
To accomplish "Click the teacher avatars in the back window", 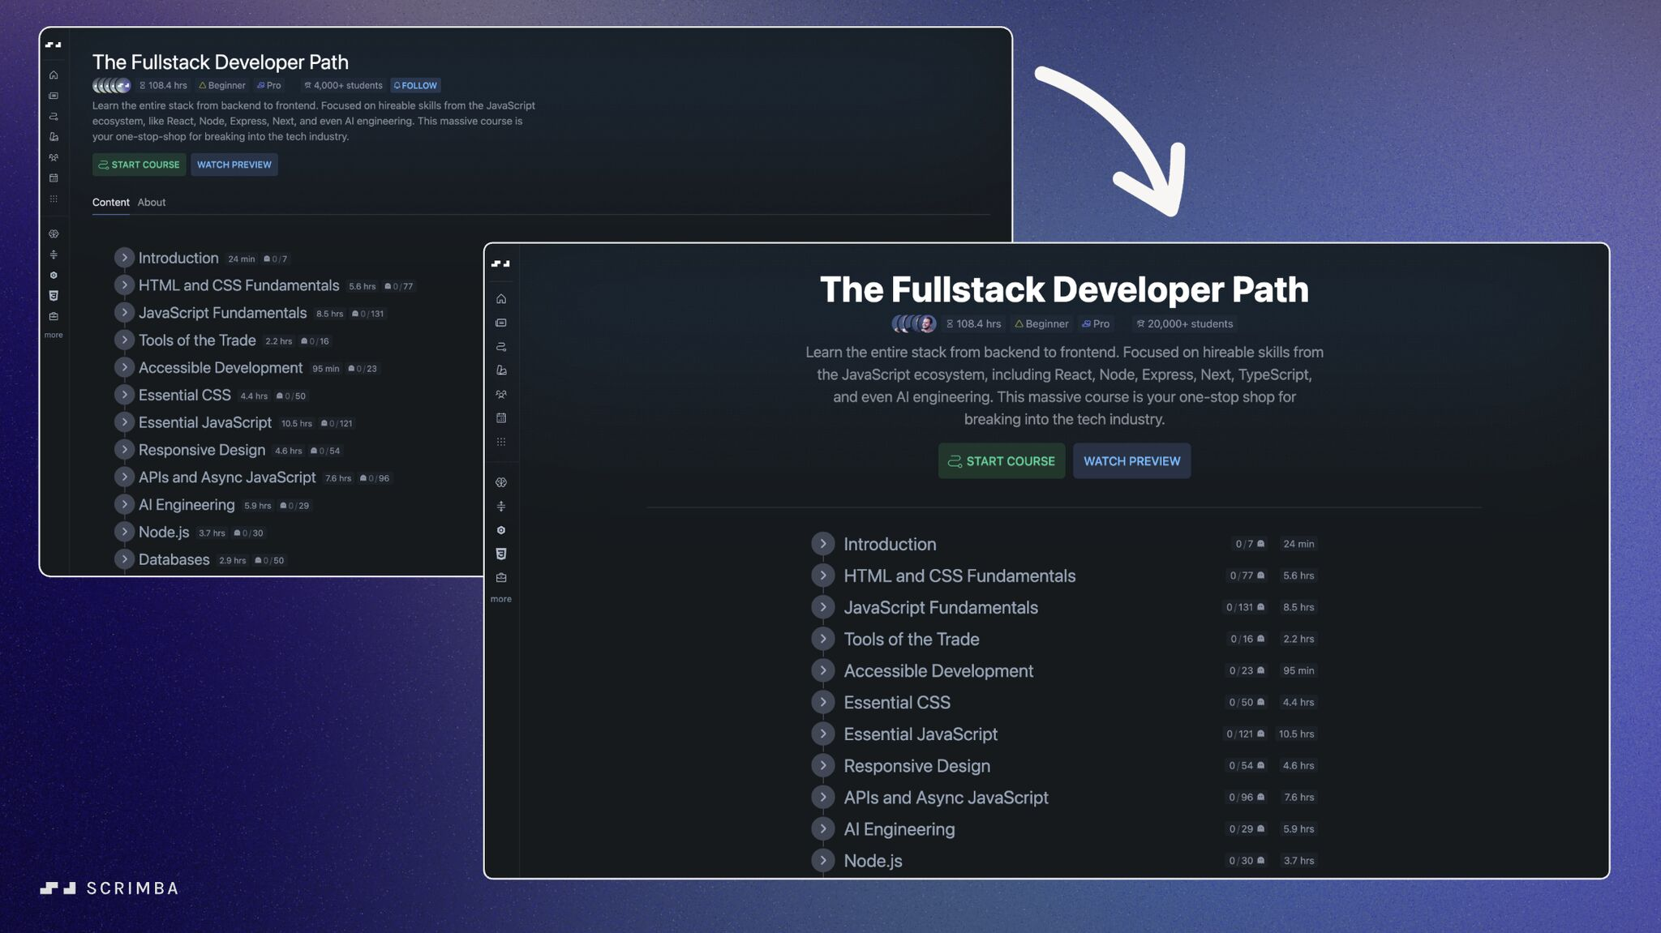I will point(111,85).
